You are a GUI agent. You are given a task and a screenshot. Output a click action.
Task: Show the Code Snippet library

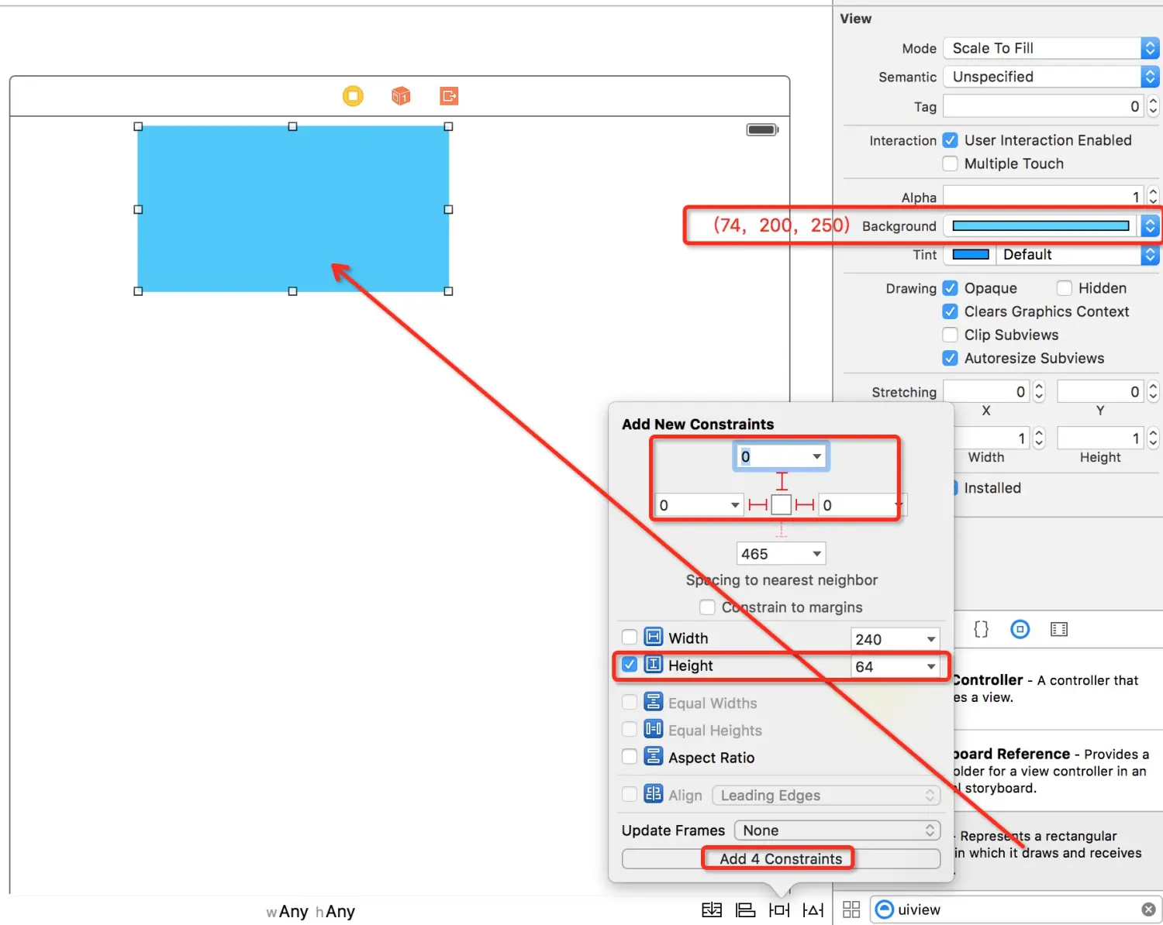pos(981,629)
